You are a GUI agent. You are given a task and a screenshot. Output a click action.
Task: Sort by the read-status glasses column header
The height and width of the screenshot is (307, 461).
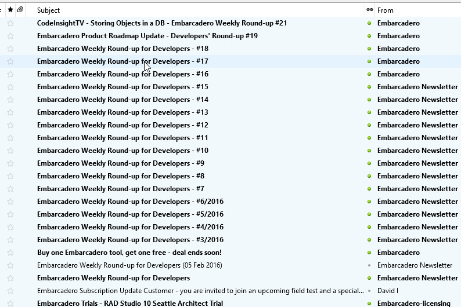(370, 10)
